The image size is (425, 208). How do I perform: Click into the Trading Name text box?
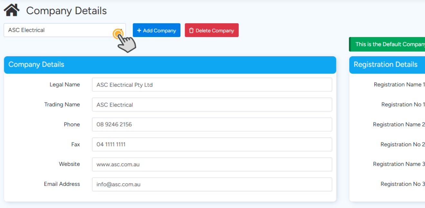[212, 105]
